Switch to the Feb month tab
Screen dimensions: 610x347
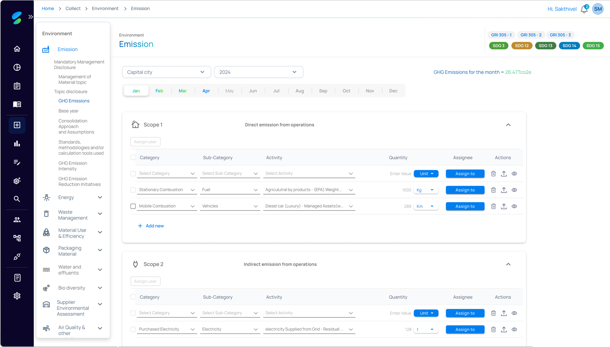(x=159, y=91)
